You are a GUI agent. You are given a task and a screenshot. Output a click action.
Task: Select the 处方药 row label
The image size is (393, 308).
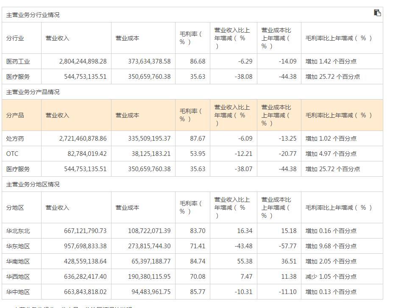click(x=16, y=139)
